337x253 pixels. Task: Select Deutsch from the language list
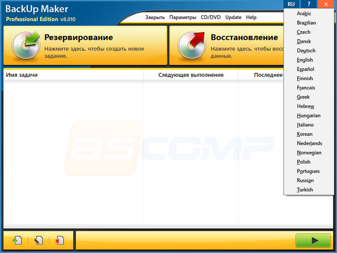pyautogui.click(x=306, y=51)
